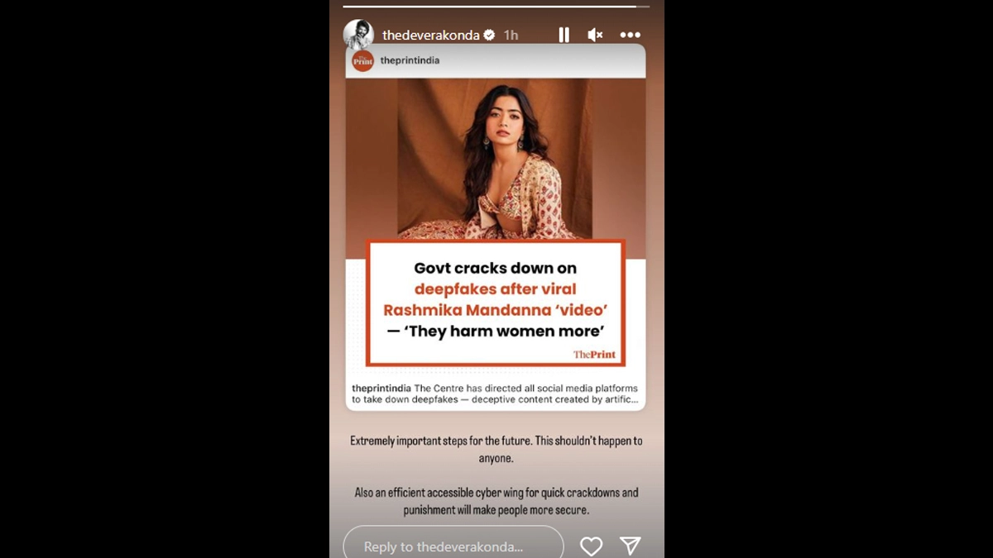Open thedeverakonda profile picture
The height and width of the screenshot is (558, 993).
(358, 35)
